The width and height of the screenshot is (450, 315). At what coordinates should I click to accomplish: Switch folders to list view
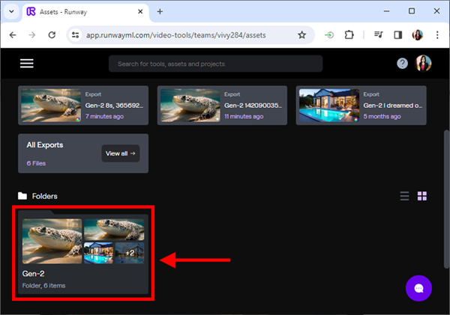coord(405,196)
